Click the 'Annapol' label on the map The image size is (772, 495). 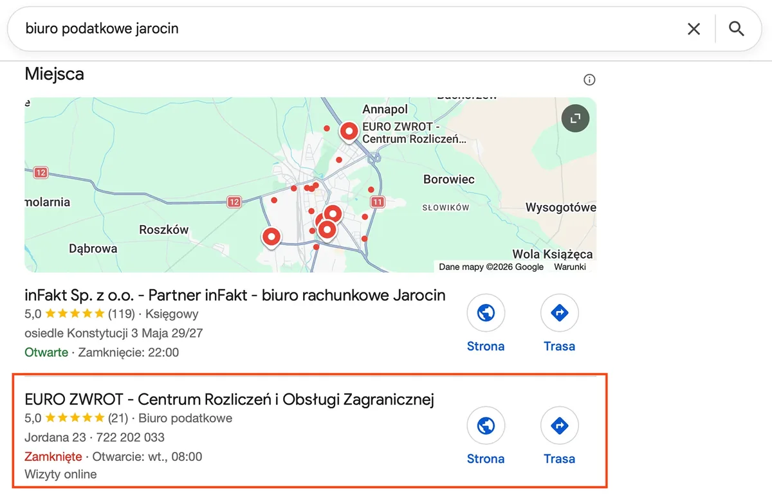pos(385,109)
